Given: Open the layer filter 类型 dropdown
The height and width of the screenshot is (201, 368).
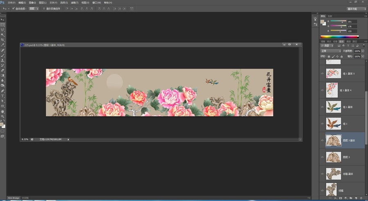Looking at the screenshot, I should 328,46.
